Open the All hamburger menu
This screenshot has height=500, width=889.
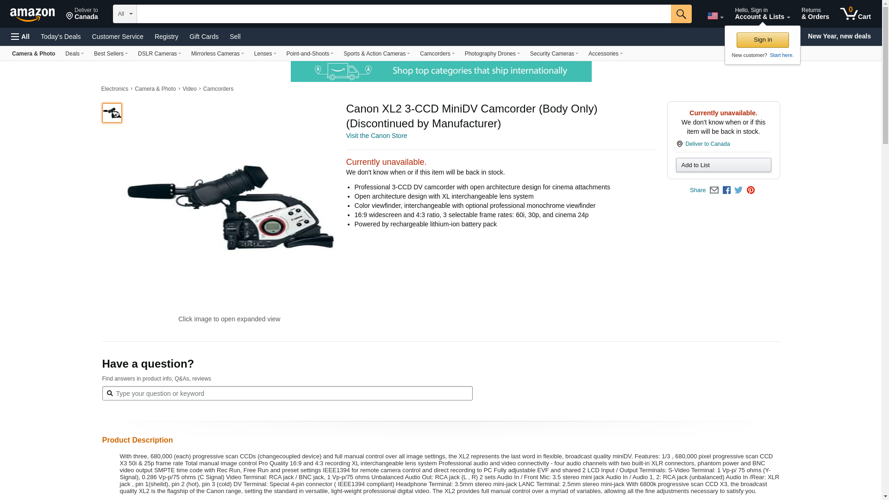pos(20,37)
